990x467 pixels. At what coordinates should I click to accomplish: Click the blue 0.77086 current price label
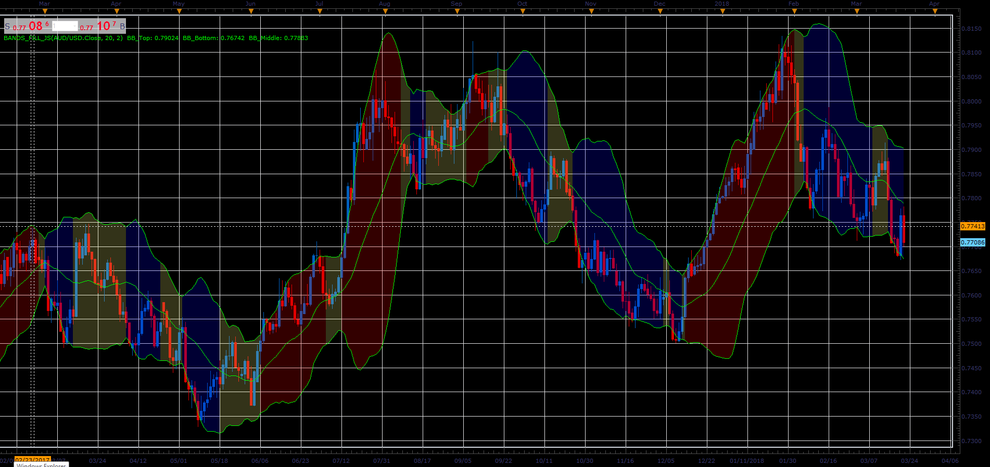(x=973, y=242)
